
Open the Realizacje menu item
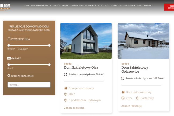pos(103,5)
